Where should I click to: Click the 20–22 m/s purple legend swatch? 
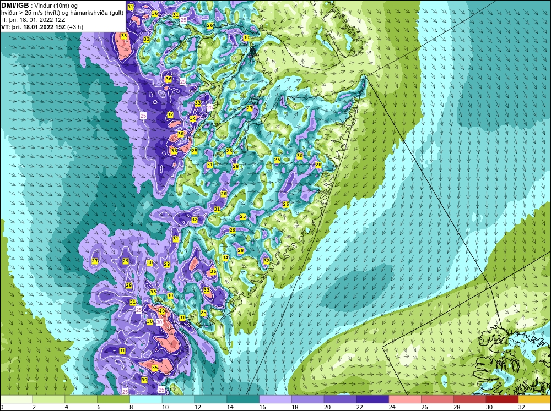click(x=340, y=399)
